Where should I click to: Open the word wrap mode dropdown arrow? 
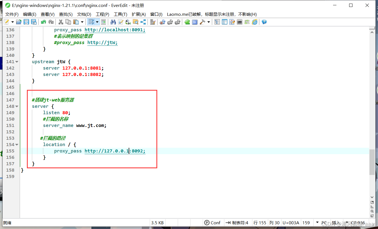pos(97,22)
